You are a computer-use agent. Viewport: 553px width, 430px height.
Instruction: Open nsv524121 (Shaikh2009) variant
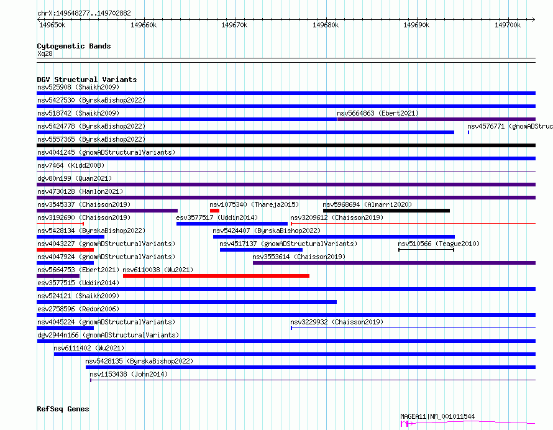pos(78,296)
